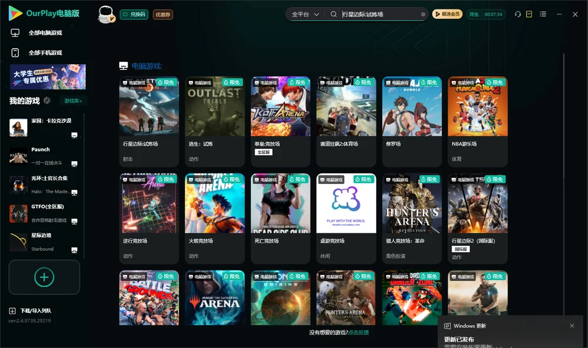Open the 游戏库 link
Screen dimensions: 588x348
point(73,101)
